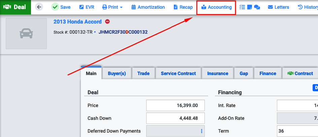The width and height of the screenshot is (318, 137).
Task: Click the Add-On Rate field
Action: pyautogui.click(x=297, y=118)
